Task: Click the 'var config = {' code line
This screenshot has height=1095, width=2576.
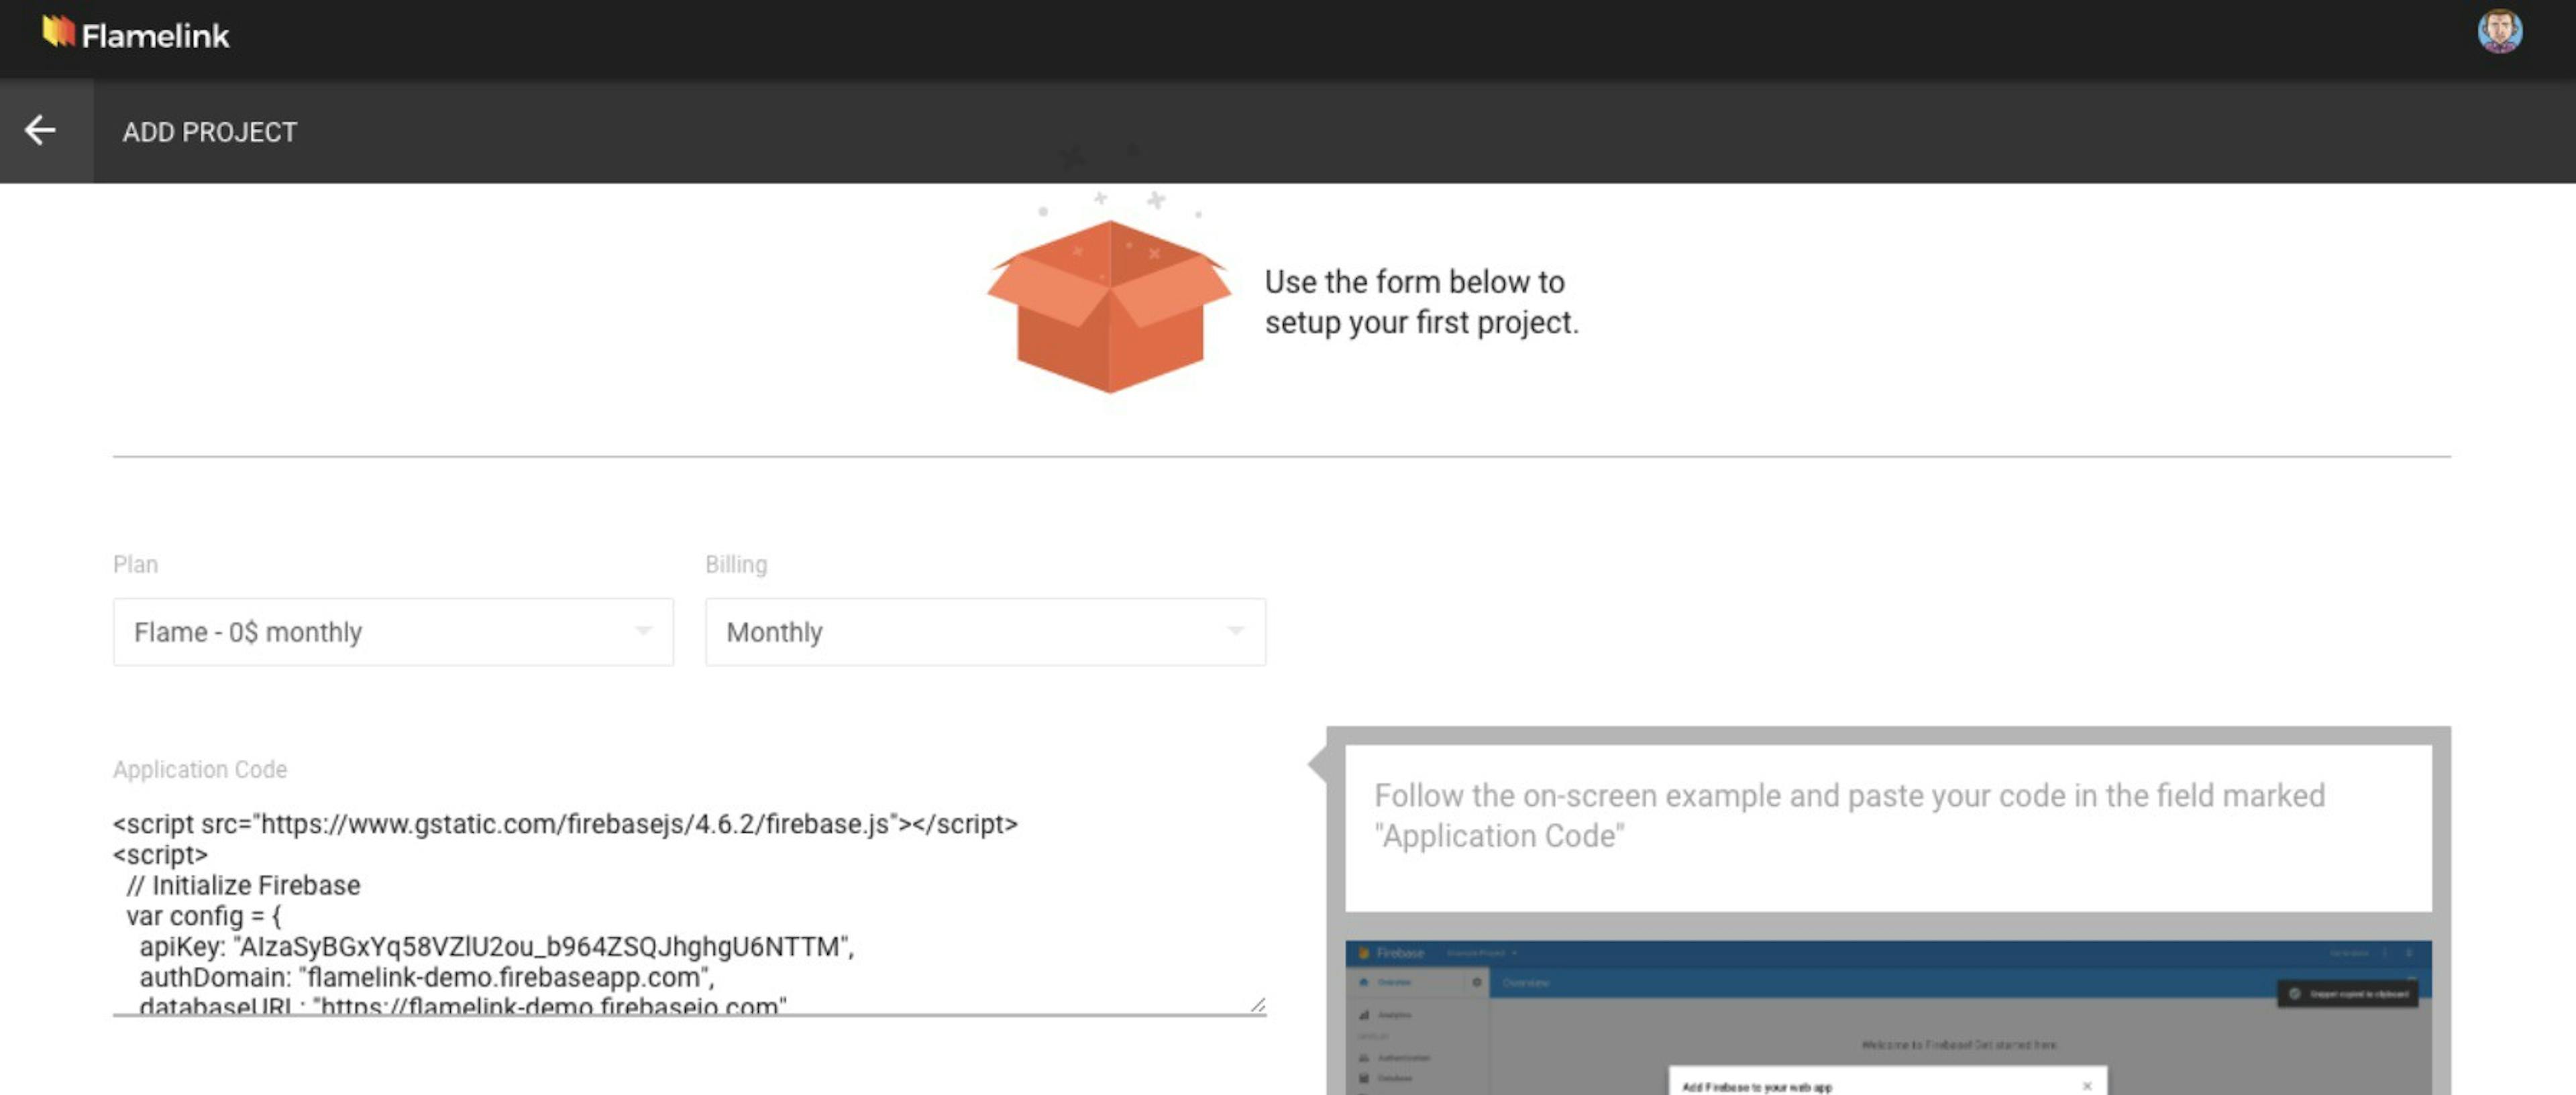Action: (204, 916)
